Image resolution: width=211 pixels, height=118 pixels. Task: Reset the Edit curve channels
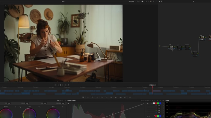(x=164, y=103)
